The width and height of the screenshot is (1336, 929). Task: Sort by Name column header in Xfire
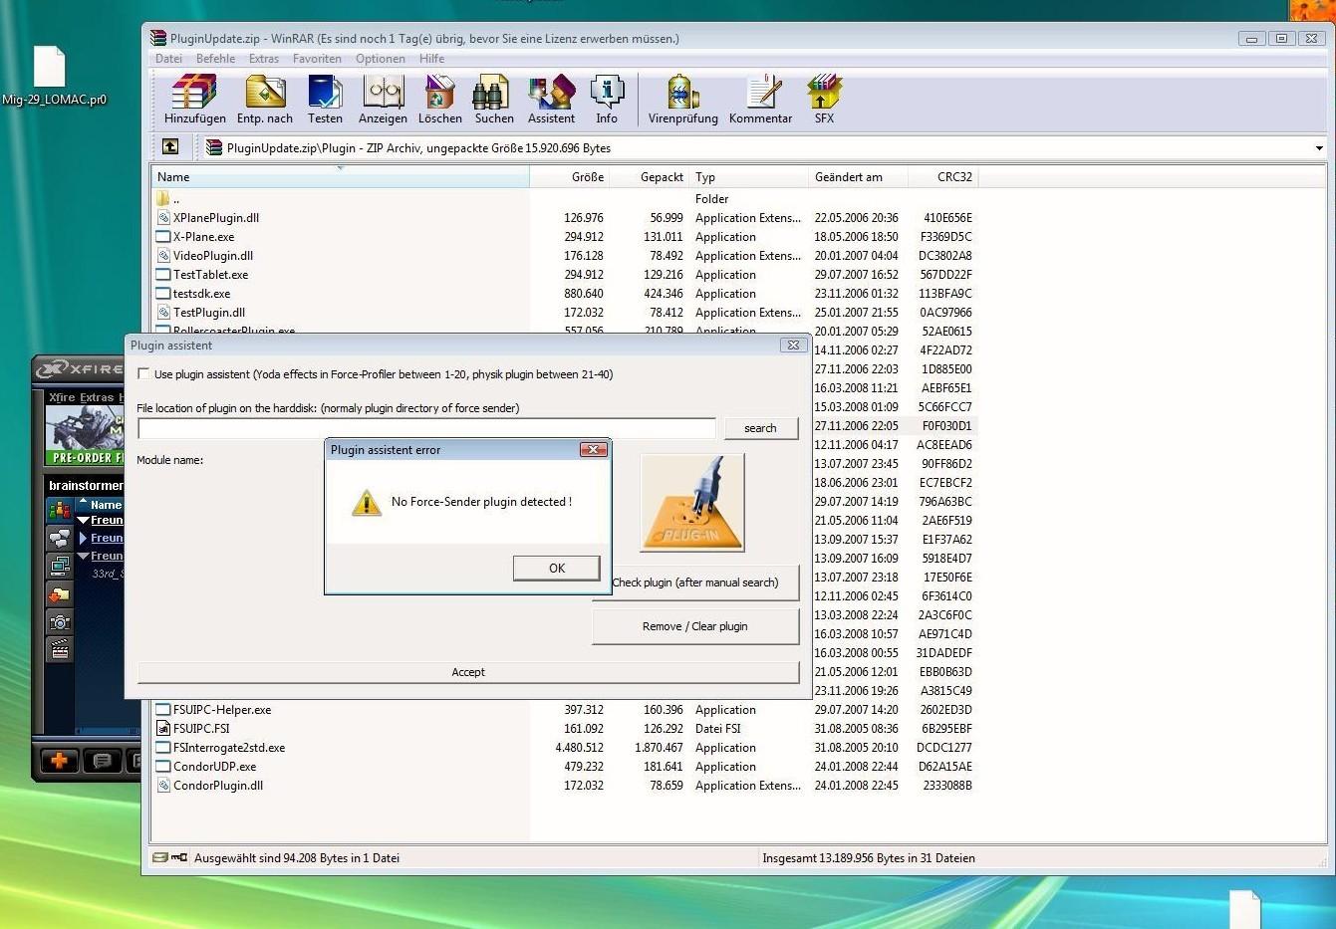click(106, 505)
